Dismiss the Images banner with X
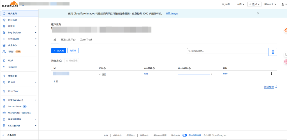The width and height of the screenshot is (287, 140). [x=258, y=13]
